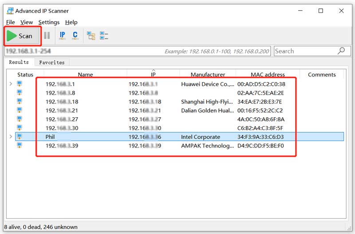The height and width of the screenshot is (234, 355).
Task: Expand the first device row at 192.168.3.1
Action: coord(10,84)
